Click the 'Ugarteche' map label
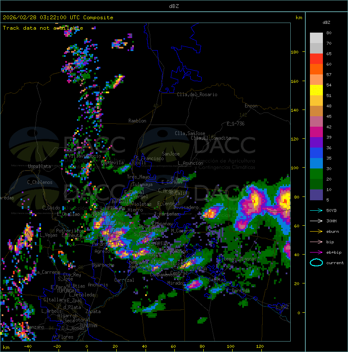This screenshot has width=348, height=352. click(x=103, y=265)
